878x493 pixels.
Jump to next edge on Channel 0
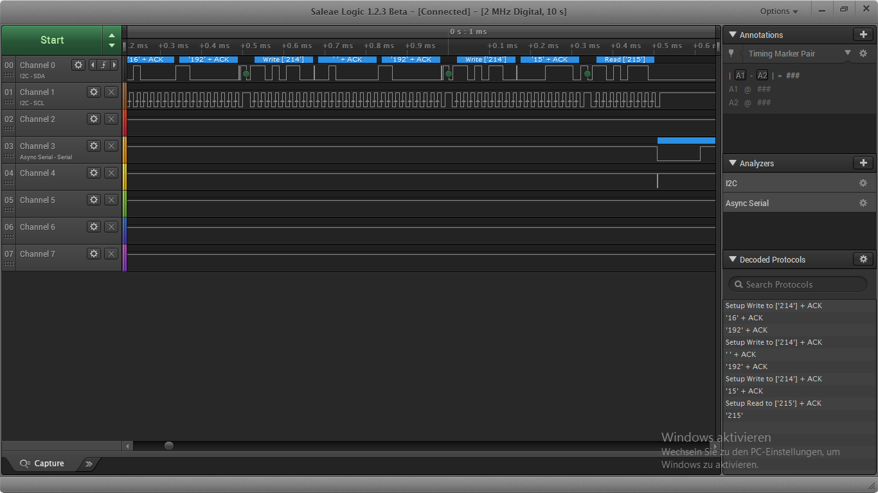pos(114,65)
